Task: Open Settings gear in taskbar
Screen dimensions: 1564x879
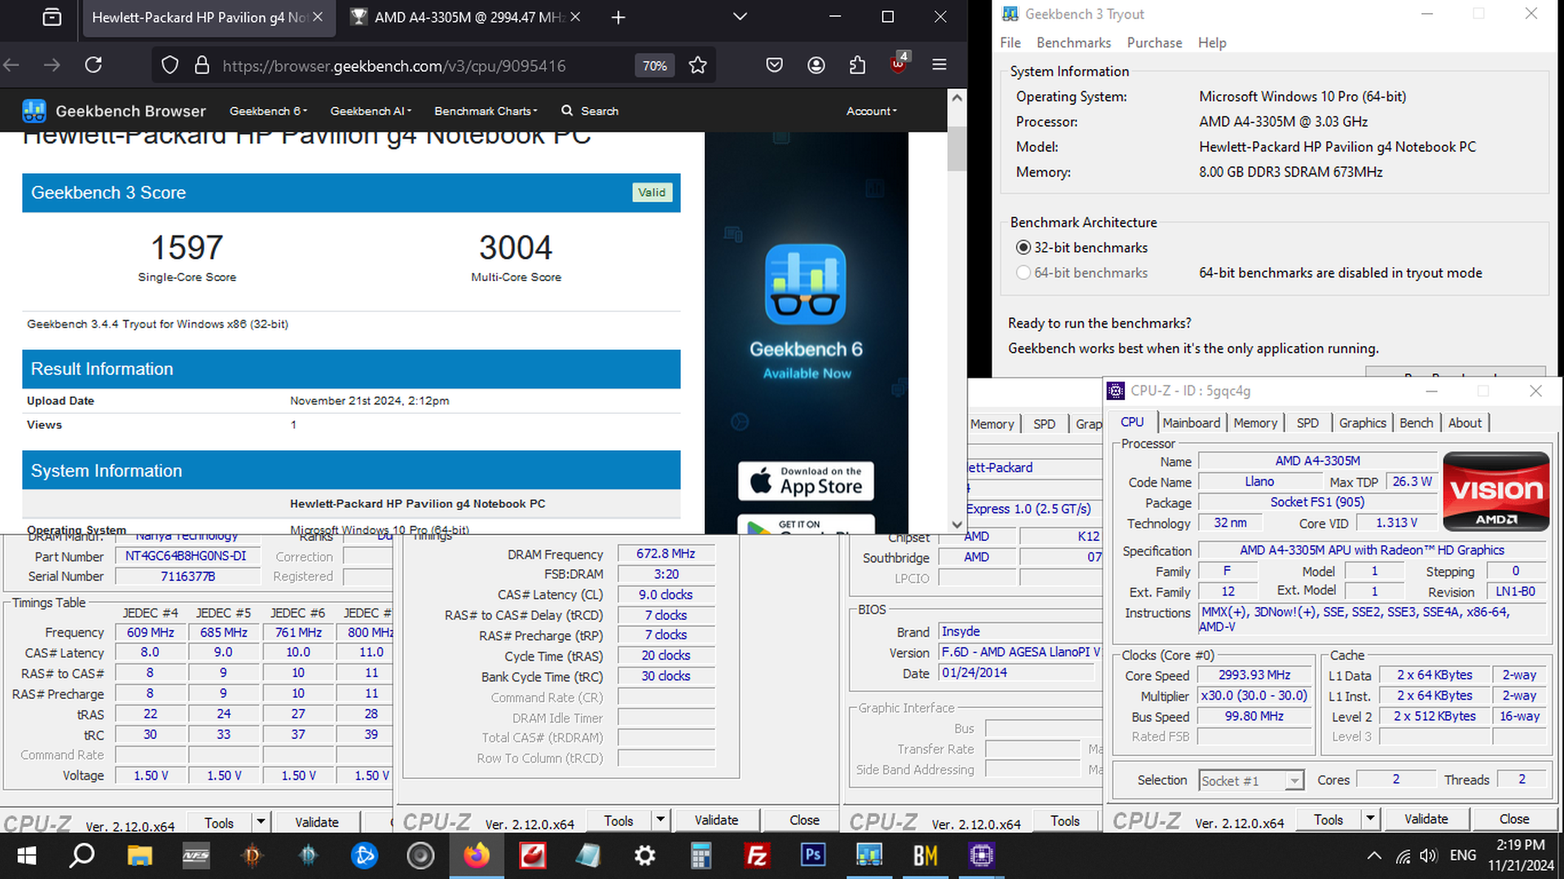Action: [x=645, y=855]
